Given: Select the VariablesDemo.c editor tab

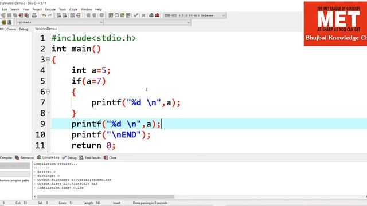Looking at the screenshot, I should [46, 29].
